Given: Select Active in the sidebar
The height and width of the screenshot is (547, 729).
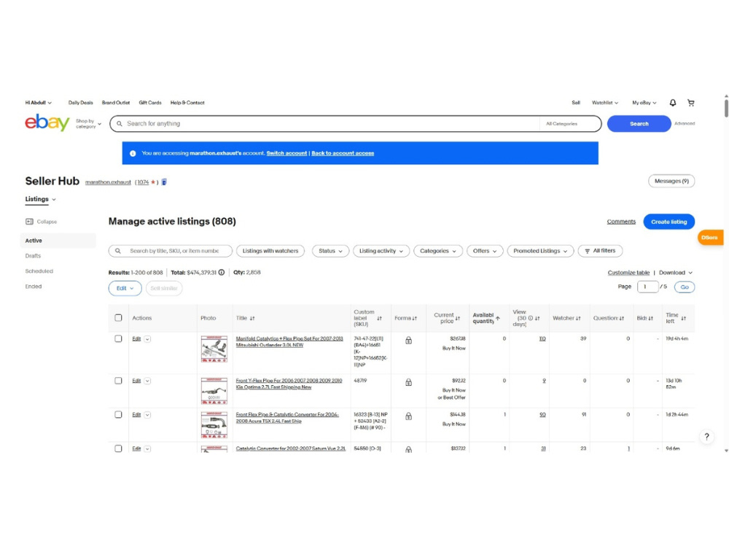Looking at the screenshot, I should click(x=58, y=241).
